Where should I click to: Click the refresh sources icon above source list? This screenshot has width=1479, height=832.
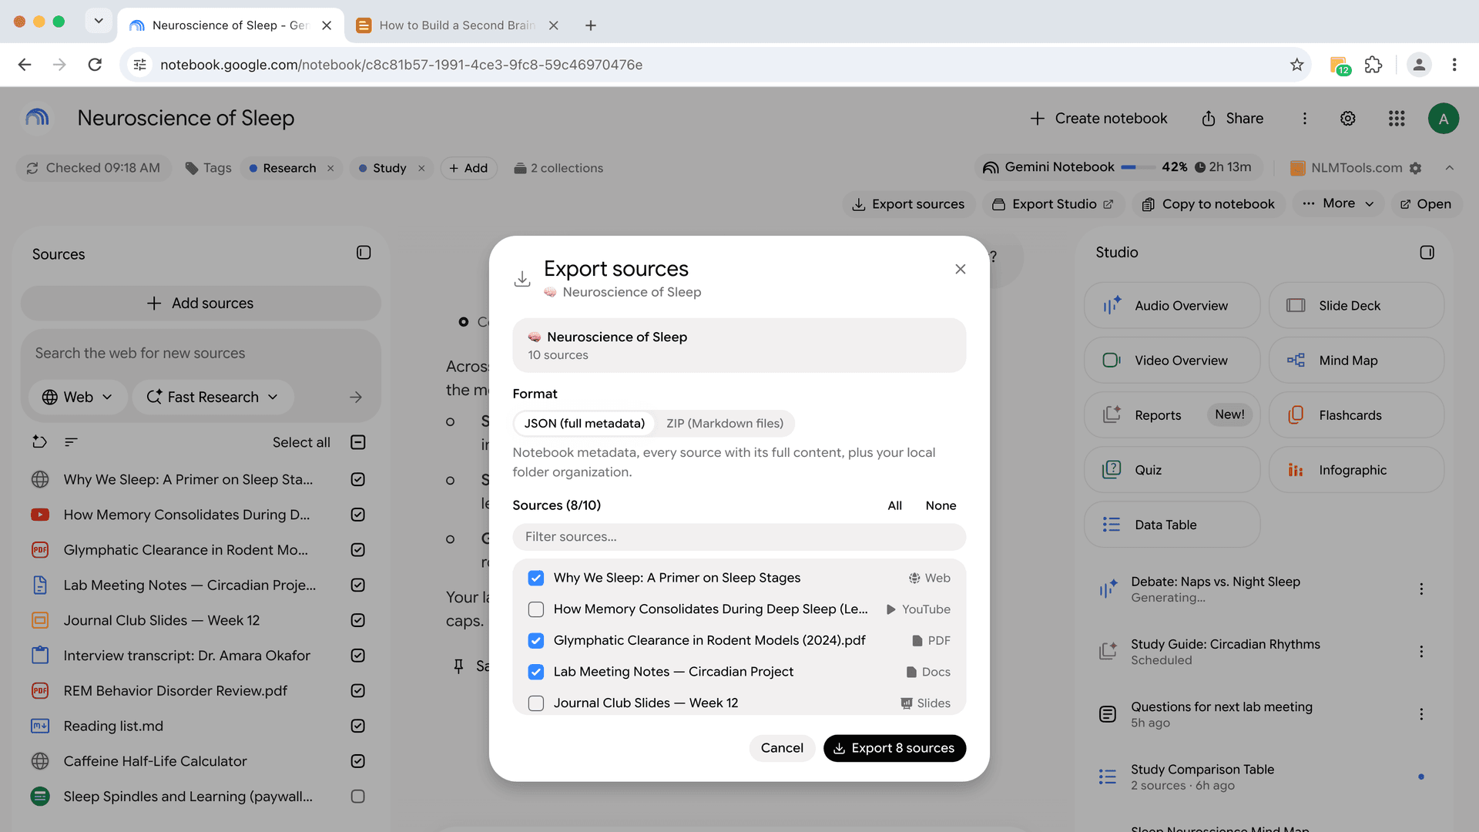coord(39,442)
